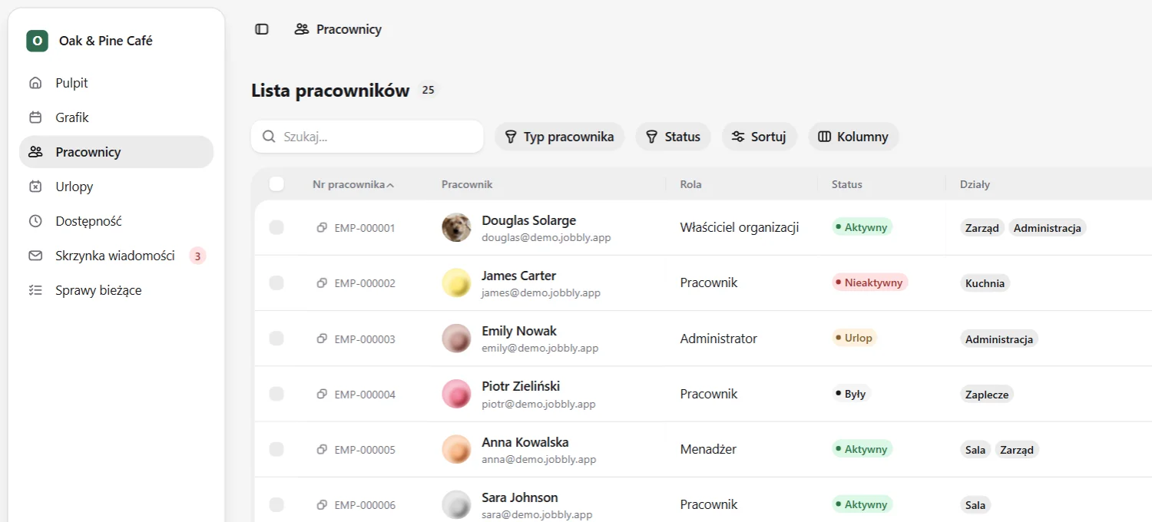Tick the select-all checkbox in header
Image resolution: width=1152 pixels, height=522 pixels.
click(276, 183)
